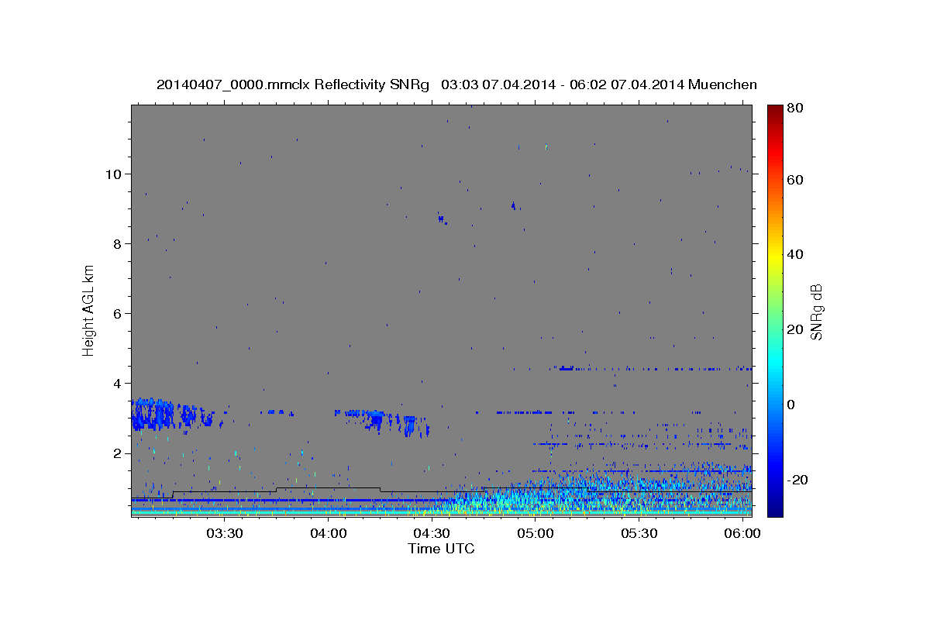Screen dimensions: 930x620
Task: Select the 05:00 time tick label
Action: [535, 534]
